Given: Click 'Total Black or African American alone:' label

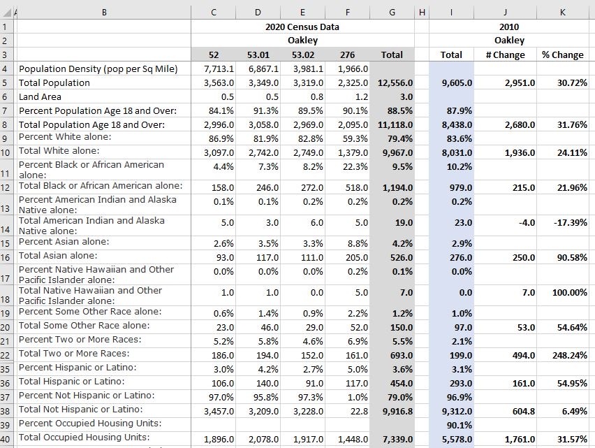Looking at the screenshot, I should (101, 186).
